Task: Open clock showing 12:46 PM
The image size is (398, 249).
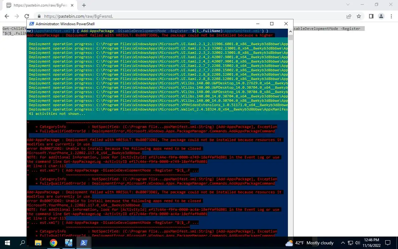Action: pos(371,243)
